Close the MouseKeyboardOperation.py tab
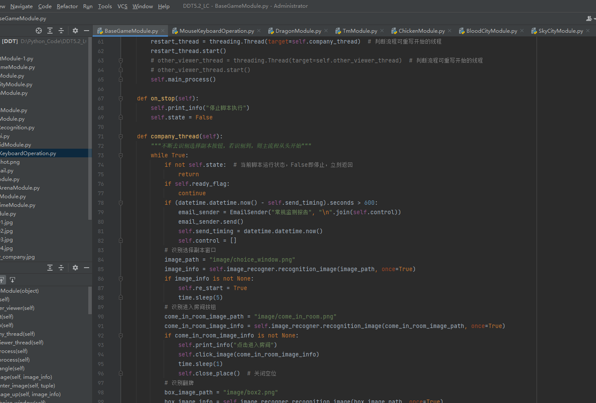Viewport: 596px width, 403px height. (x=259, y=31)
